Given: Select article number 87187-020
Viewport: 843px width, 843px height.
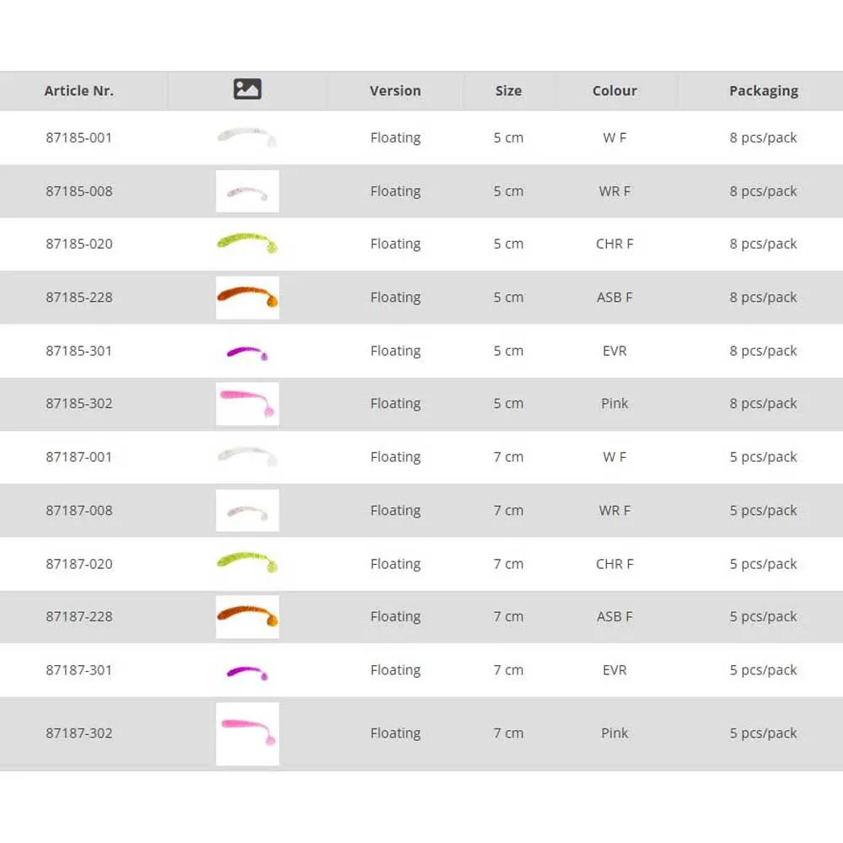Looking at the screenshot, I should pyautogui.click(x=79, y=564).
